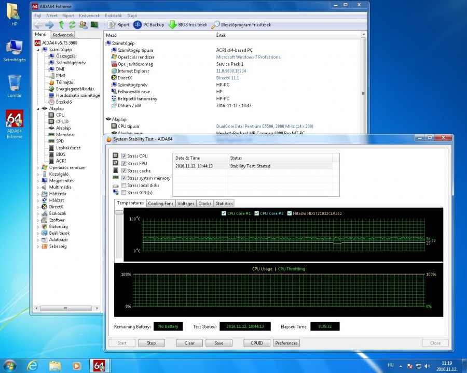Click the CPUID button
The image size is (467, 373).
(257, 343)
